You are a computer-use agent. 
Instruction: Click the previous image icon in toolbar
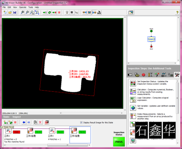click(x=84, y=12)
